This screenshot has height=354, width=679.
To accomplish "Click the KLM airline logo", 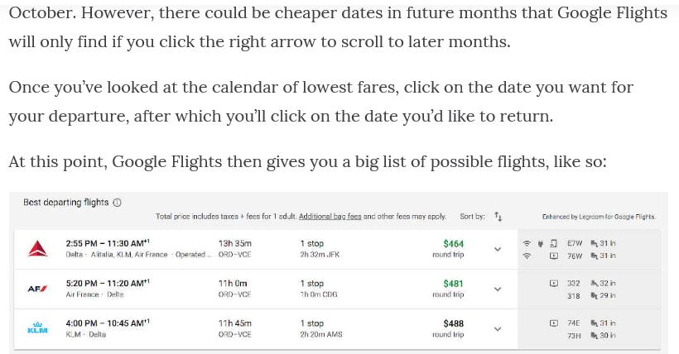I will (37, 328).
